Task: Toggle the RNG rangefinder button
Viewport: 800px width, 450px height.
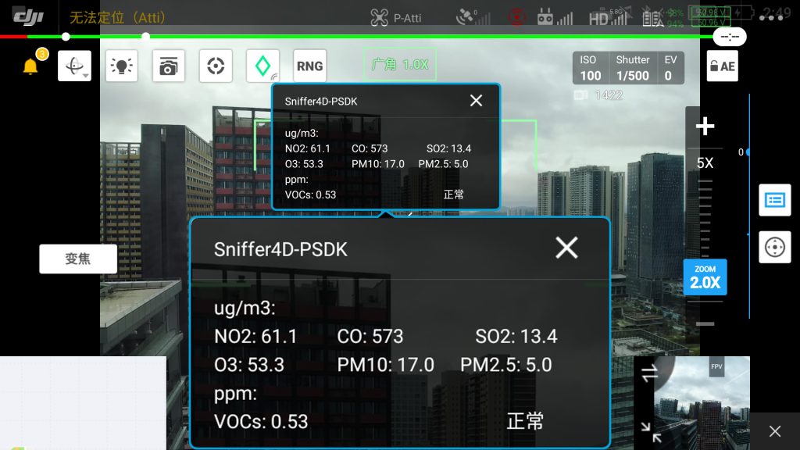Action: pos(309,66)
